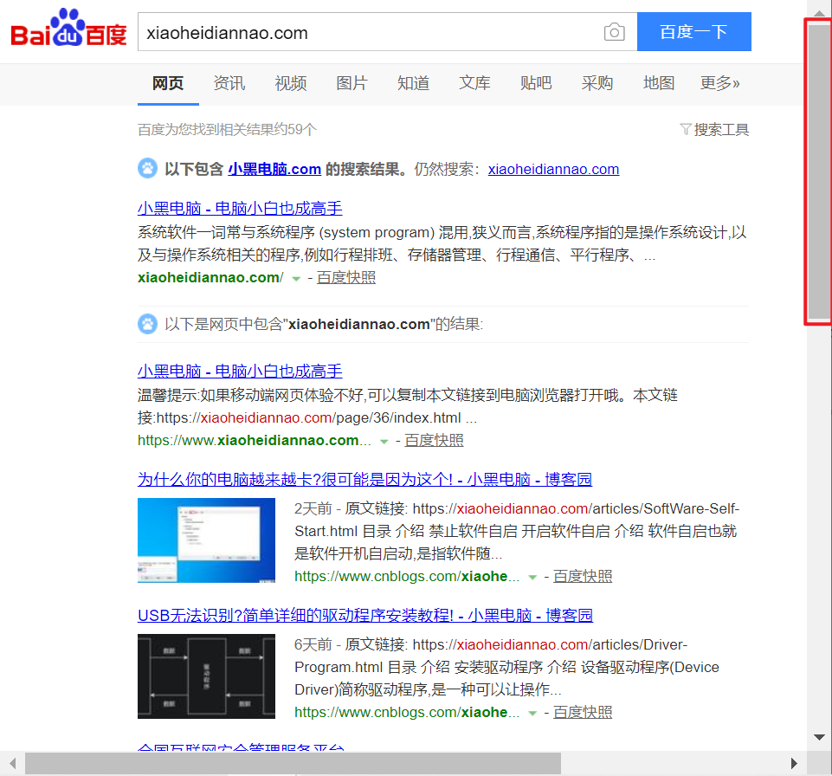Image resolution: width=832 pixels, height=776 pixels.
Task: Click vertical scrollbar down arrow
Action: [819, 737]
